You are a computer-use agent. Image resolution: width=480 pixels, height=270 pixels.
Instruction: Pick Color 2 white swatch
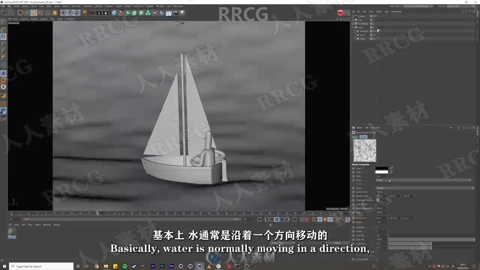(382, 172)
